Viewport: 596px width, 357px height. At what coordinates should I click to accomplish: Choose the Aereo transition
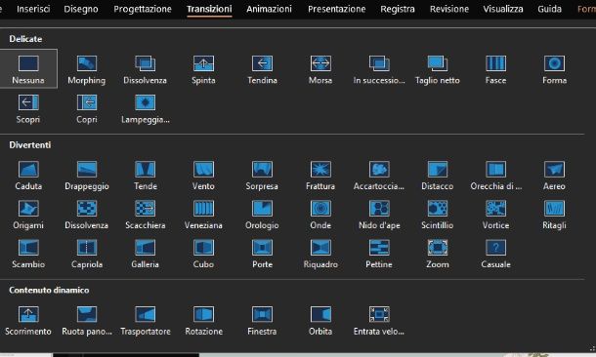pyautogui.click(x=554, y=175)
